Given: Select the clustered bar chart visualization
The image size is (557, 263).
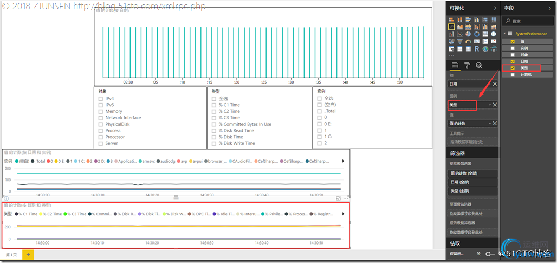Looking at the screenshot, I should tap(468, 20).
